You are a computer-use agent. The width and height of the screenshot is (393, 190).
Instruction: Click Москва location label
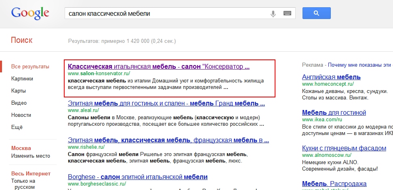(x=21, y=148)
